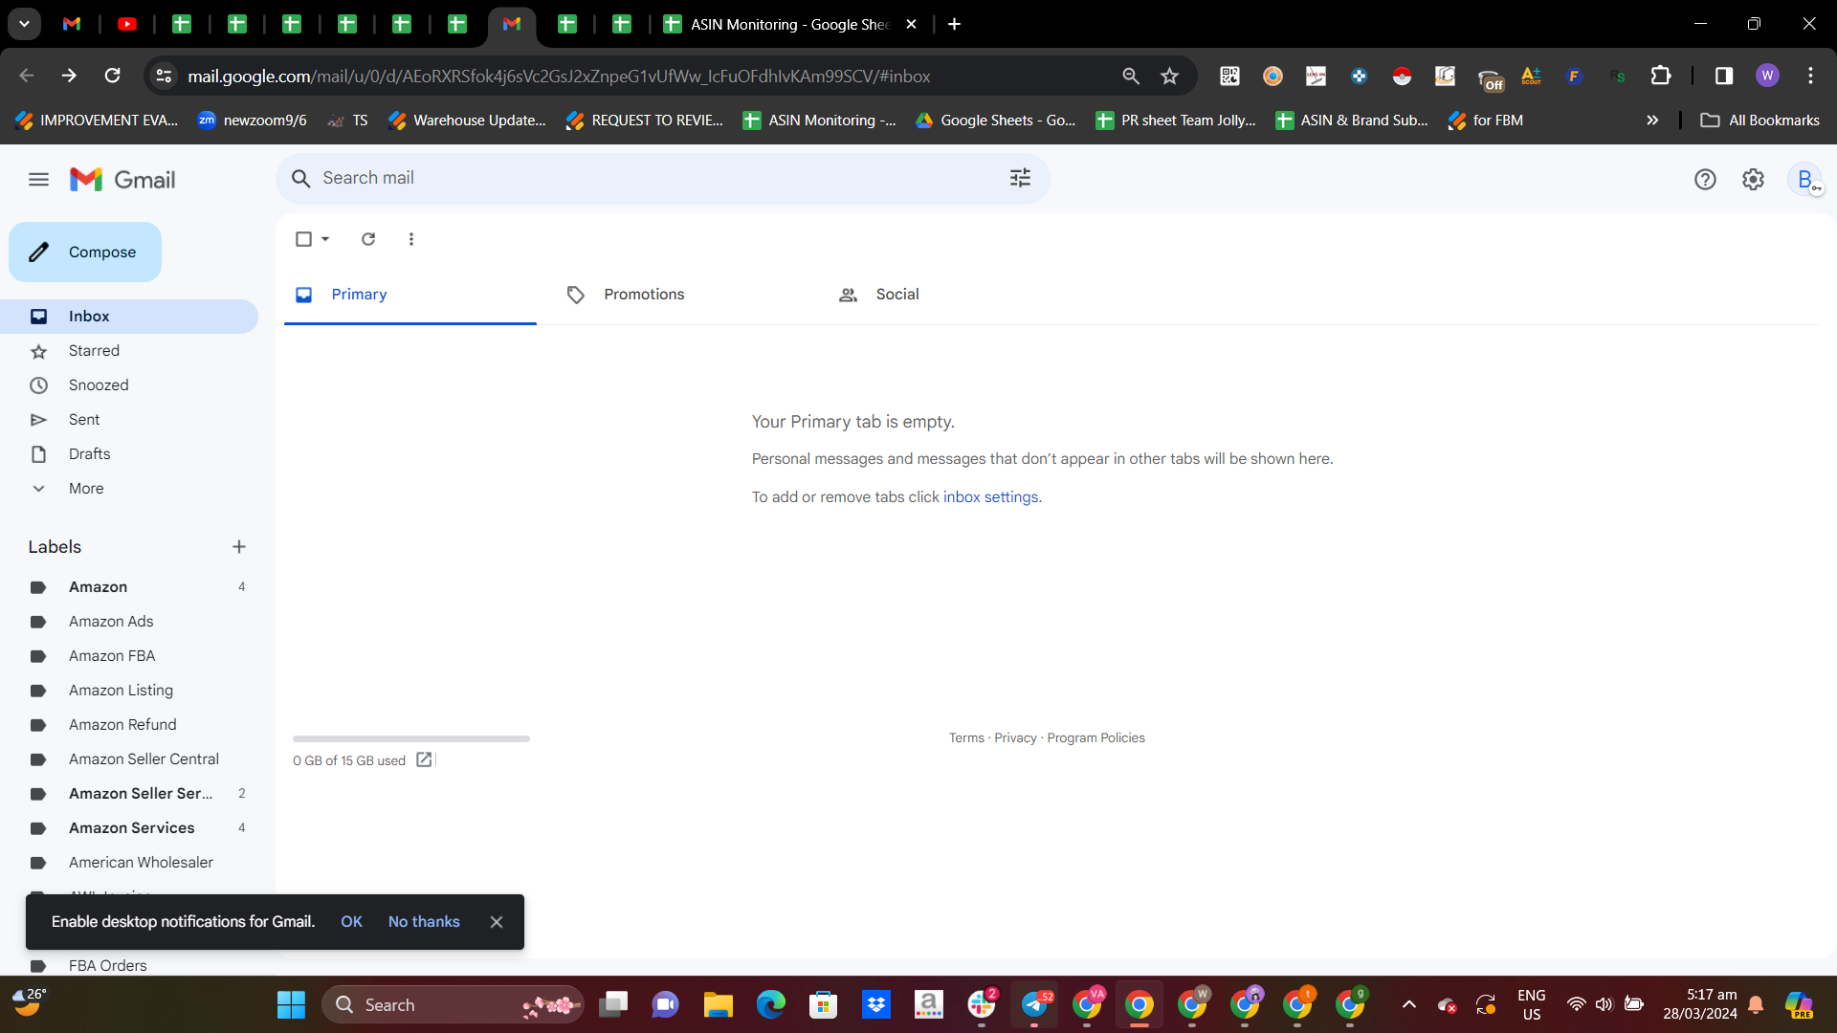Click the storage usage progress bar
Screen dimensions: 1837x1033
(411, 738)
